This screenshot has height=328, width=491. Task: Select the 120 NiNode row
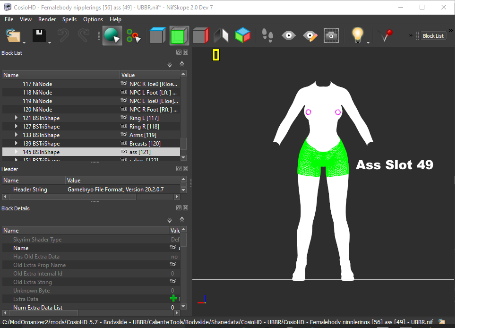click(x=91, y=109)
